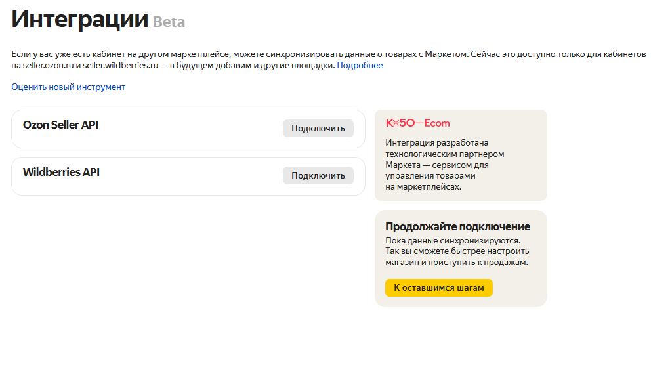
Task: Go to К оставшимся шагам
Action: 439,288
